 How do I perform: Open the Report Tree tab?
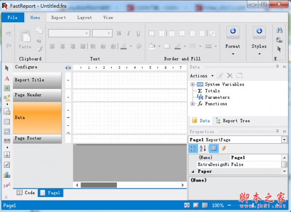(233, 121)
